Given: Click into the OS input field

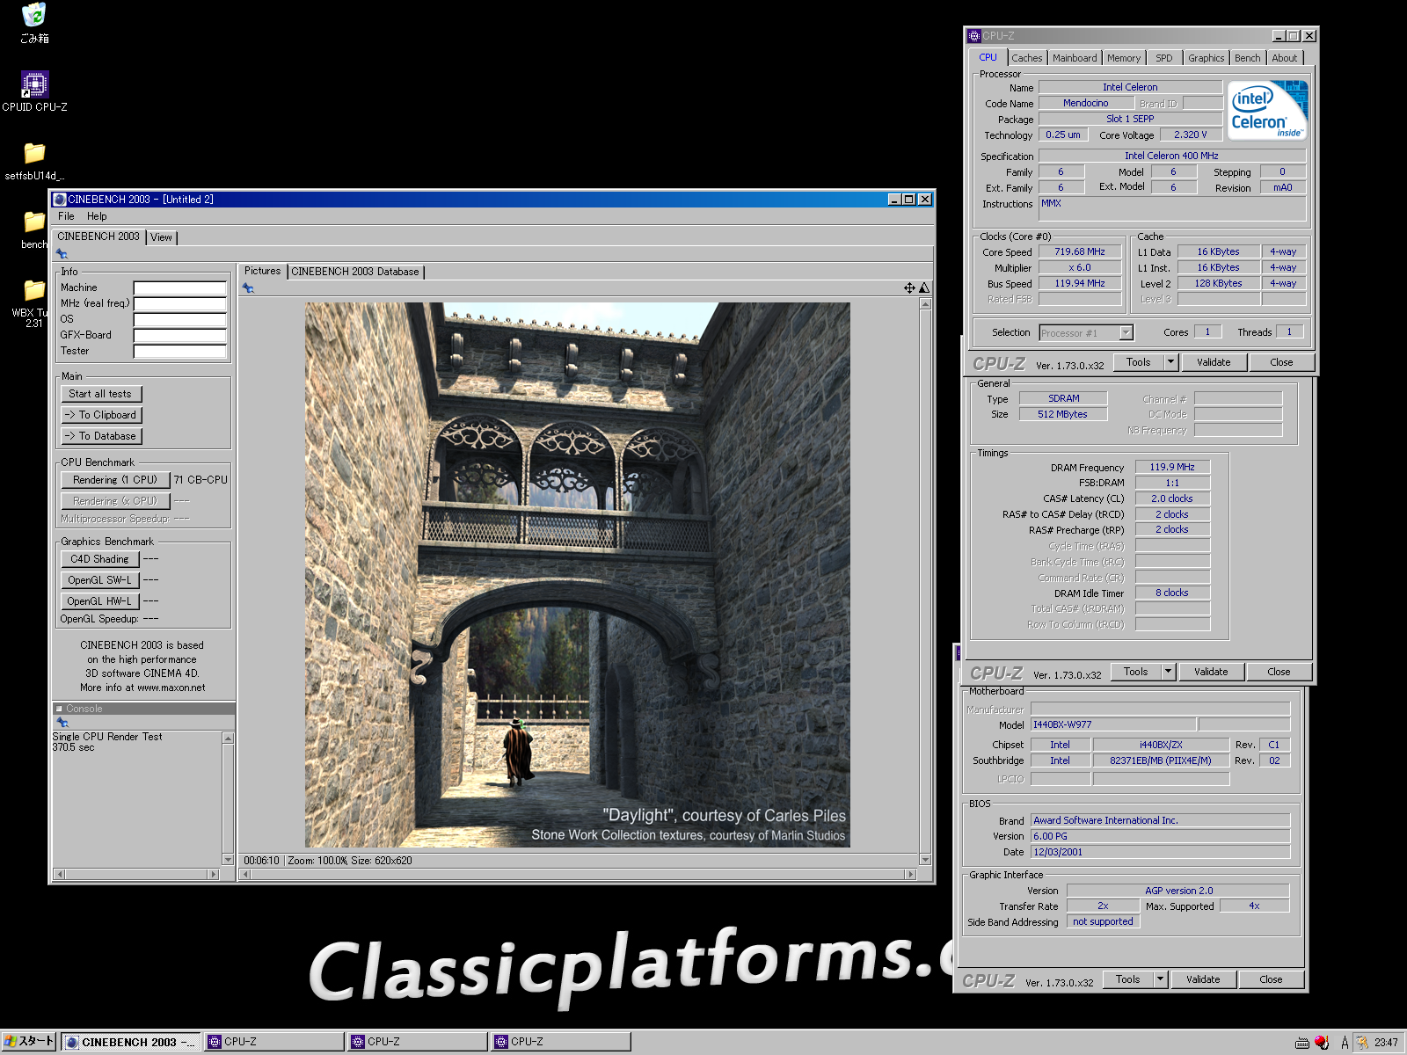Looking at the screenshot, I should click(179, 320).
